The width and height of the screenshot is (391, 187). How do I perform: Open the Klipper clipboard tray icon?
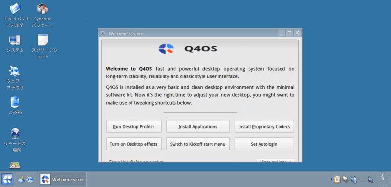tap(337, 179)
